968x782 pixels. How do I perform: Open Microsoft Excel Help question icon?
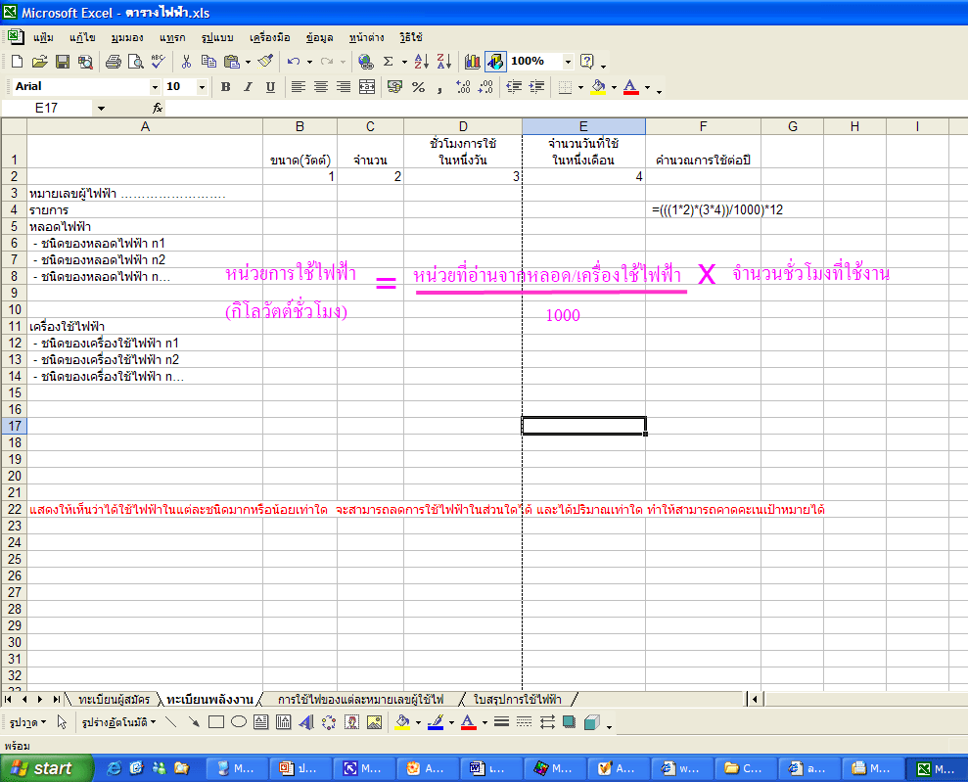587,61
